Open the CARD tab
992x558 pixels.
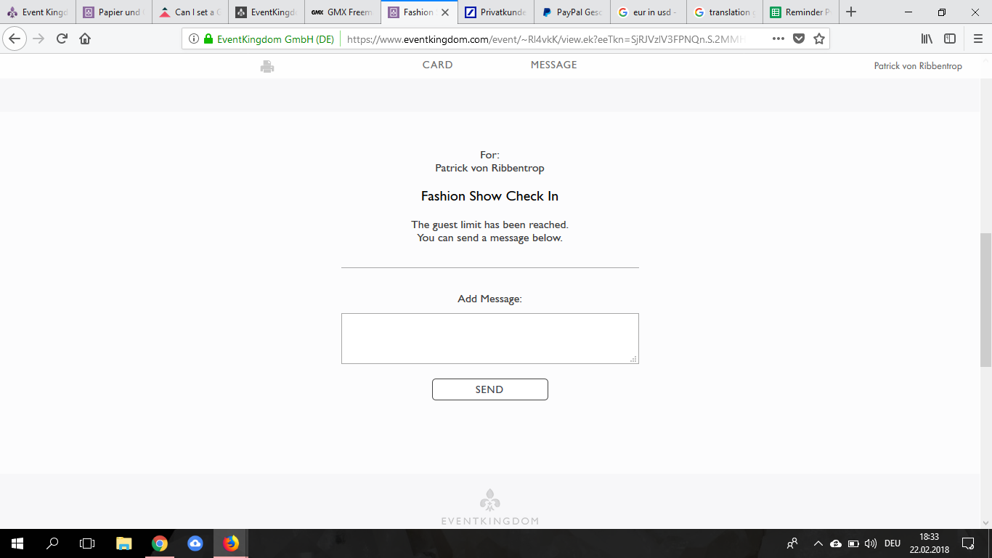[437, 65]
